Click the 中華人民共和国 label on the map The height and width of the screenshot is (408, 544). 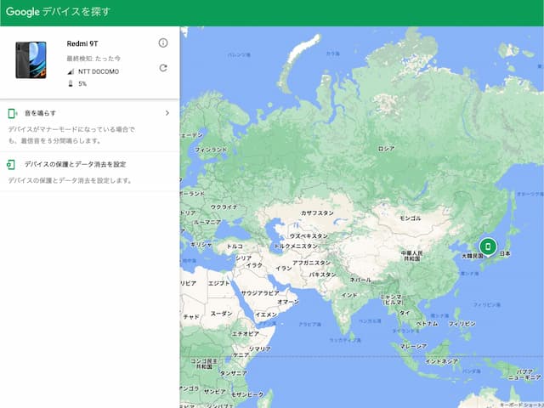411,256
